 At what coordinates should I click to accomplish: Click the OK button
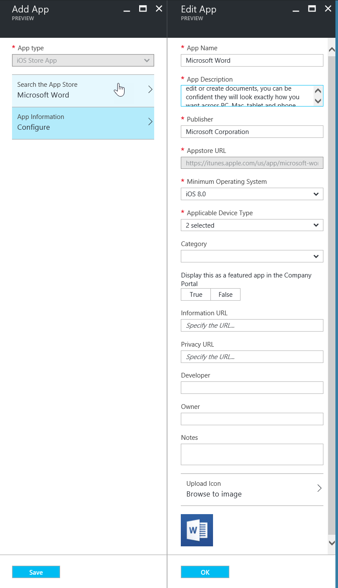coord(205,572)
